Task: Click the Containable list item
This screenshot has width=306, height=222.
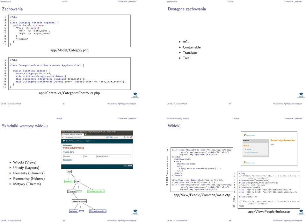Action: click(192, 47)
